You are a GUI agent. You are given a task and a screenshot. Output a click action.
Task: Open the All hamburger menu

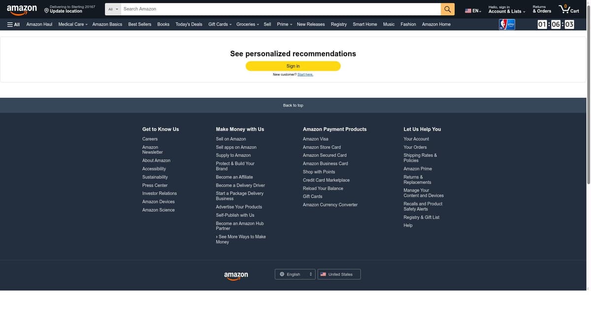[13, 24]
